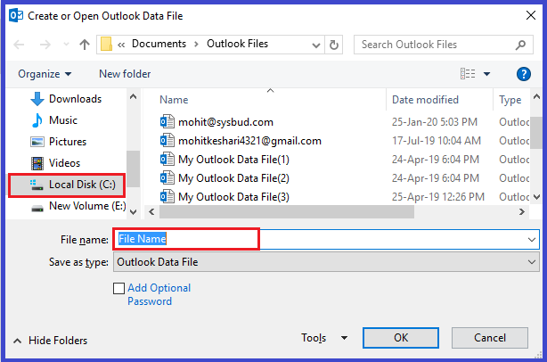Click the 17-Jul-19 10:04 AM date cell

coord(437,141)
